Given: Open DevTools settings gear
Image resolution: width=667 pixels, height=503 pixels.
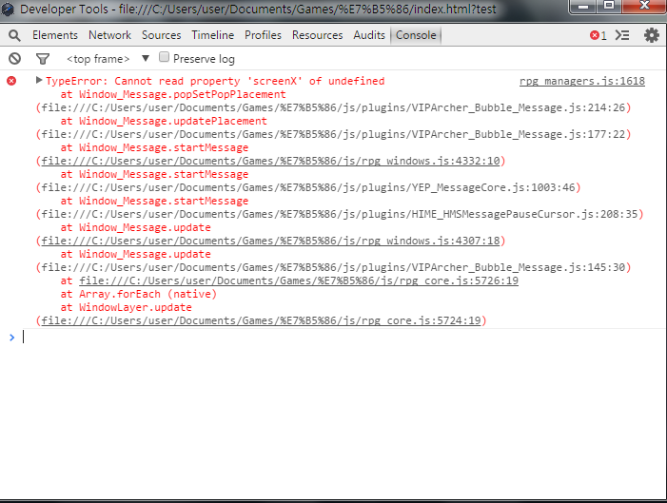Looking at the screenshot, I should point(651,35).
